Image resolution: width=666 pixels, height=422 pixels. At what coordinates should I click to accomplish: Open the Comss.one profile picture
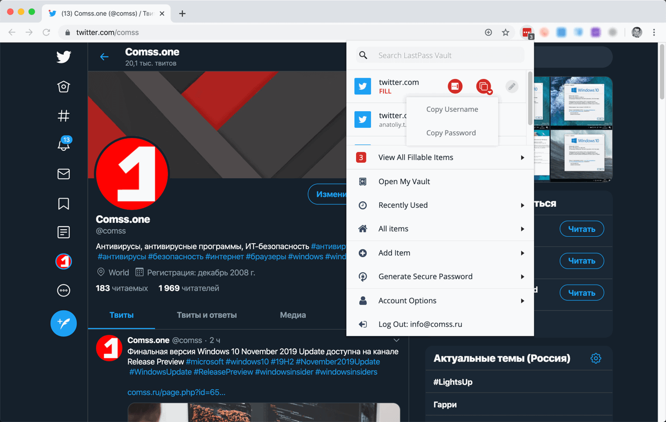132,173
